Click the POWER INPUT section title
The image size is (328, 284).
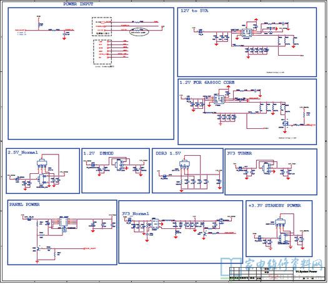(x=78, y=4)
